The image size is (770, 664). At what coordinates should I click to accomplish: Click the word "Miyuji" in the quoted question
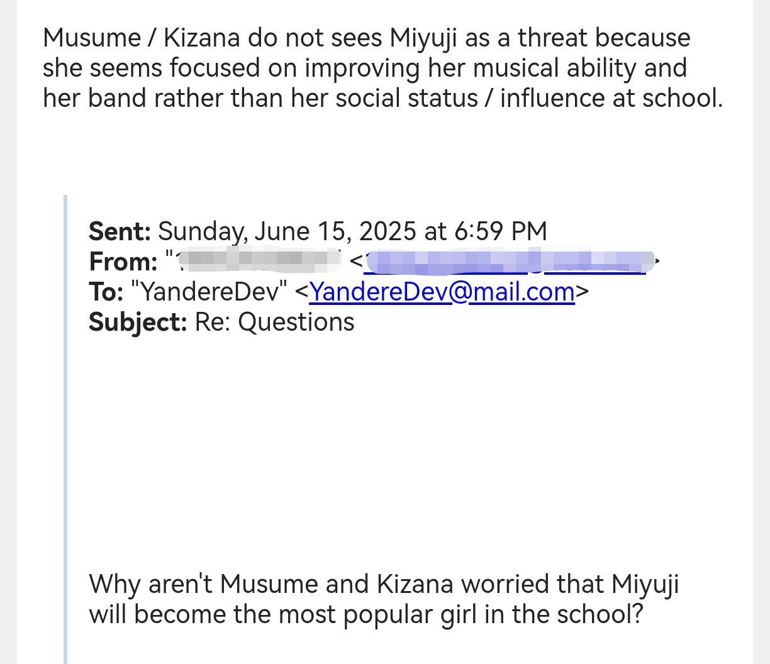pyautogui.click(x=645, y=584)
